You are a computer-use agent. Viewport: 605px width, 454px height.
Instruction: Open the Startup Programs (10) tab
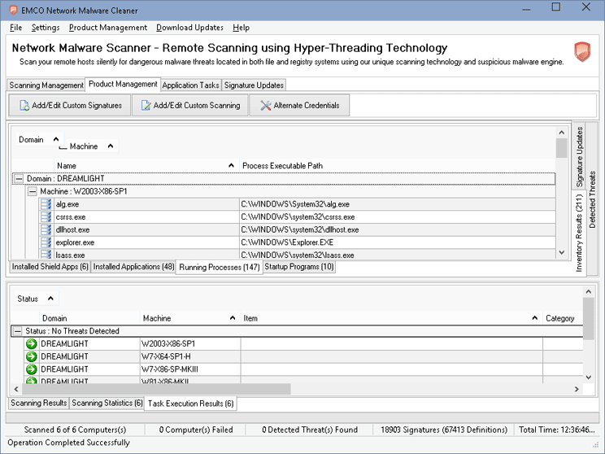point(299,266)
